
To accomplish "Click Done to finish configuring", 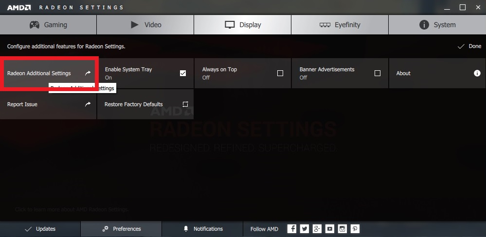I will coord(469,47).
